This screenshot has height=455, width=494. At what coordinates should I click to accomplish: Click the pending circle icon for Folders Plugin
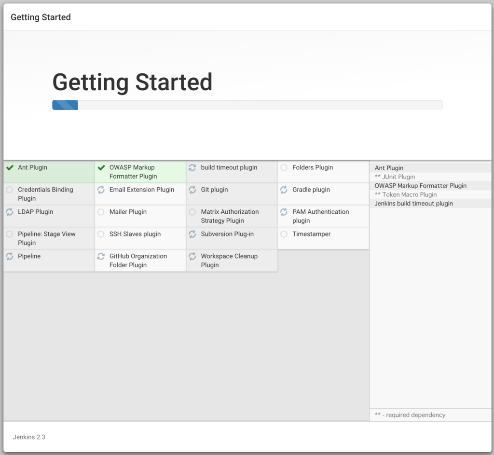tap(284, 167)
